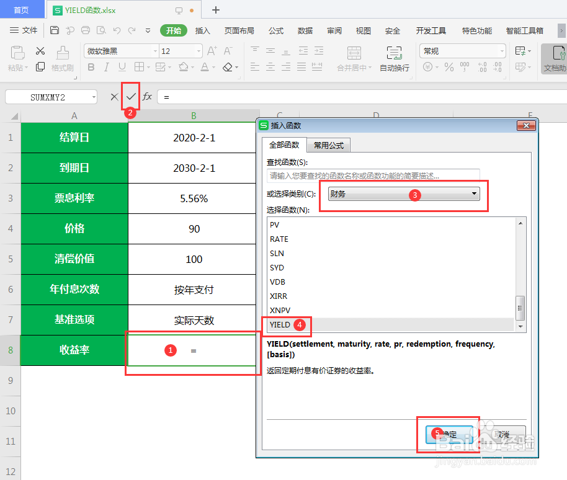Image resolution: width=567 pixels, height=480 pixels.
Task: Increase font size with A+ icon
Action: 212,51
